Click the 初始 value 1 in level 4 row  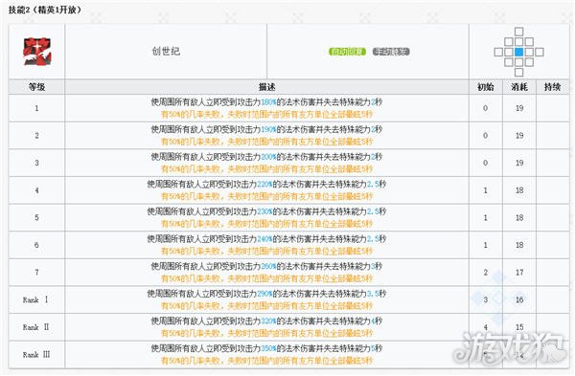pyautogui.click(x=485, y=190)
